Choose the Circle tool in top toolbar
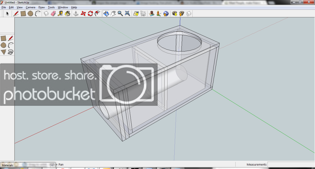The width and height of the screenshot is (315, 169). 30,13
